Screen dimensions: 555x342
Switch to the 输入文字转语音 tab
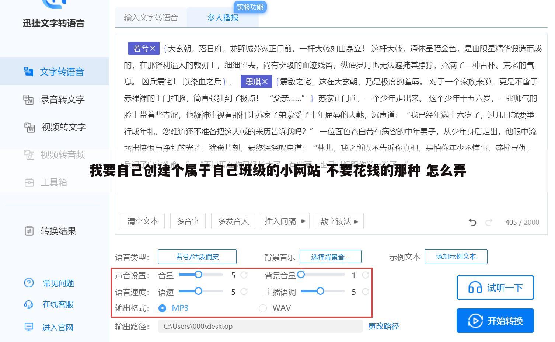(x=150, y=17)
